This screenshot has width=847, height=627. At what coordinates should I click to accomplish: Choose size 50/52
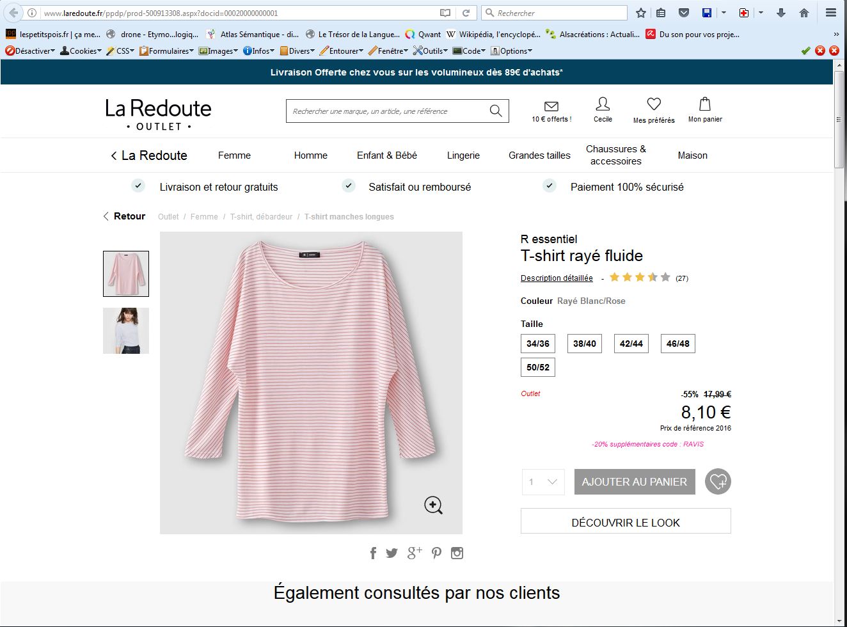tap(537, 367)
